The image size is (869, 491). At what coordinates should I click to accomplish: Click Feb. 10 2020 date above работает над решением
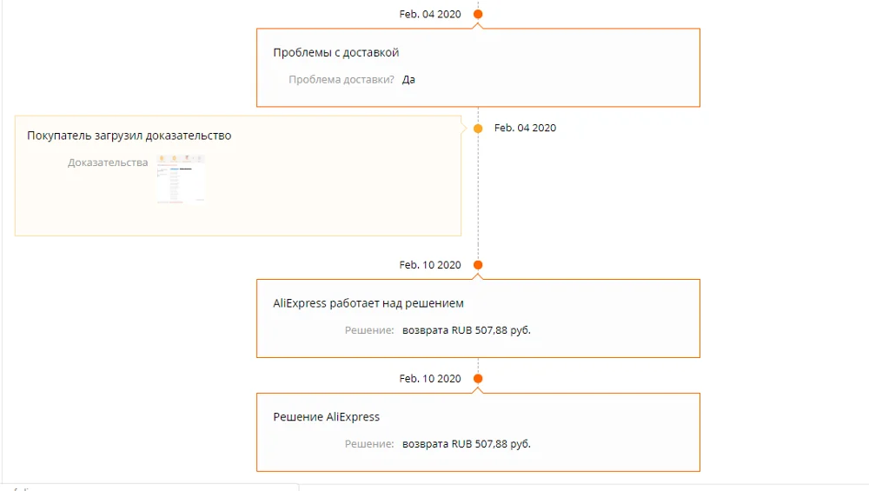tap(430, 265)
